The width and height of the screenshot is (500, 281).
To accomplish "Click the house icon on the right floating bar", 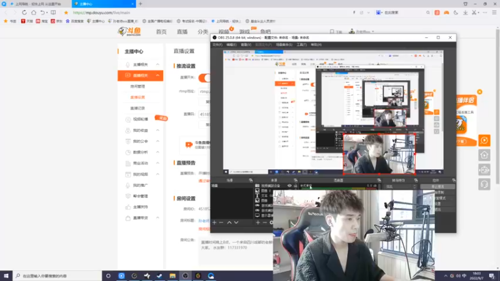I will coord(484,155).
